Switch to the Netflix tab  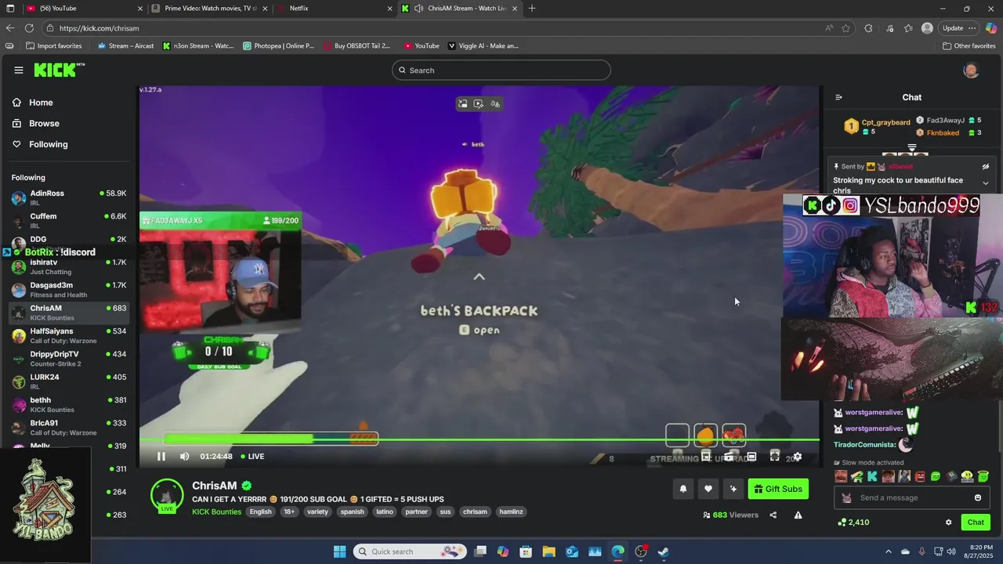335,9
